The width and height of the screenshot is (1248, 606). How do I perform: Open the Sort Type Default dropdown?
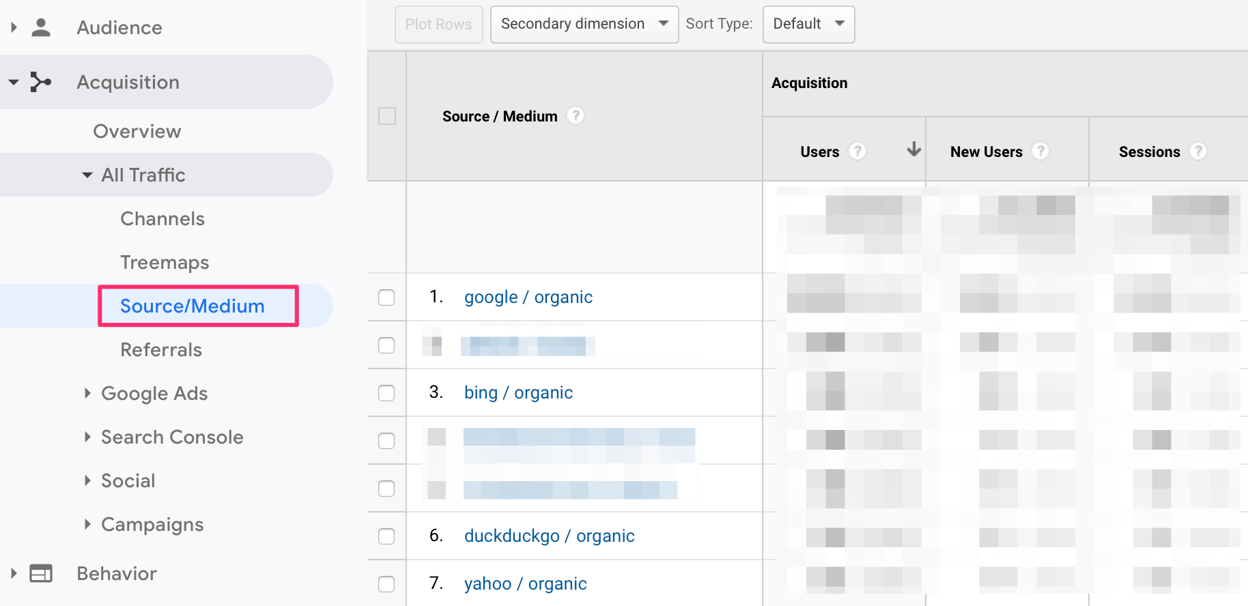[808, 25]
